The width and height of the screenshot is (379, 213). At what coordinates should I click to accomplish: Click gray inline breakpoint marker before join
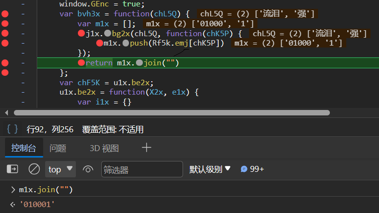139,63
